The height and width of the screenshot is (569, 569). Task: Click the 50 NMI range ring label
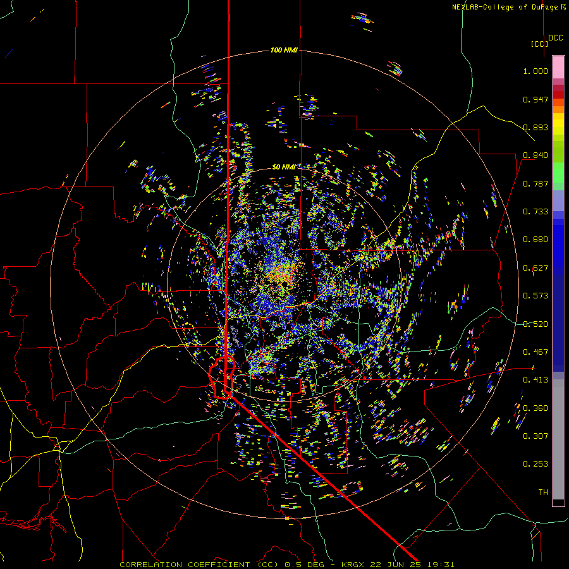[x=284, y=167]
